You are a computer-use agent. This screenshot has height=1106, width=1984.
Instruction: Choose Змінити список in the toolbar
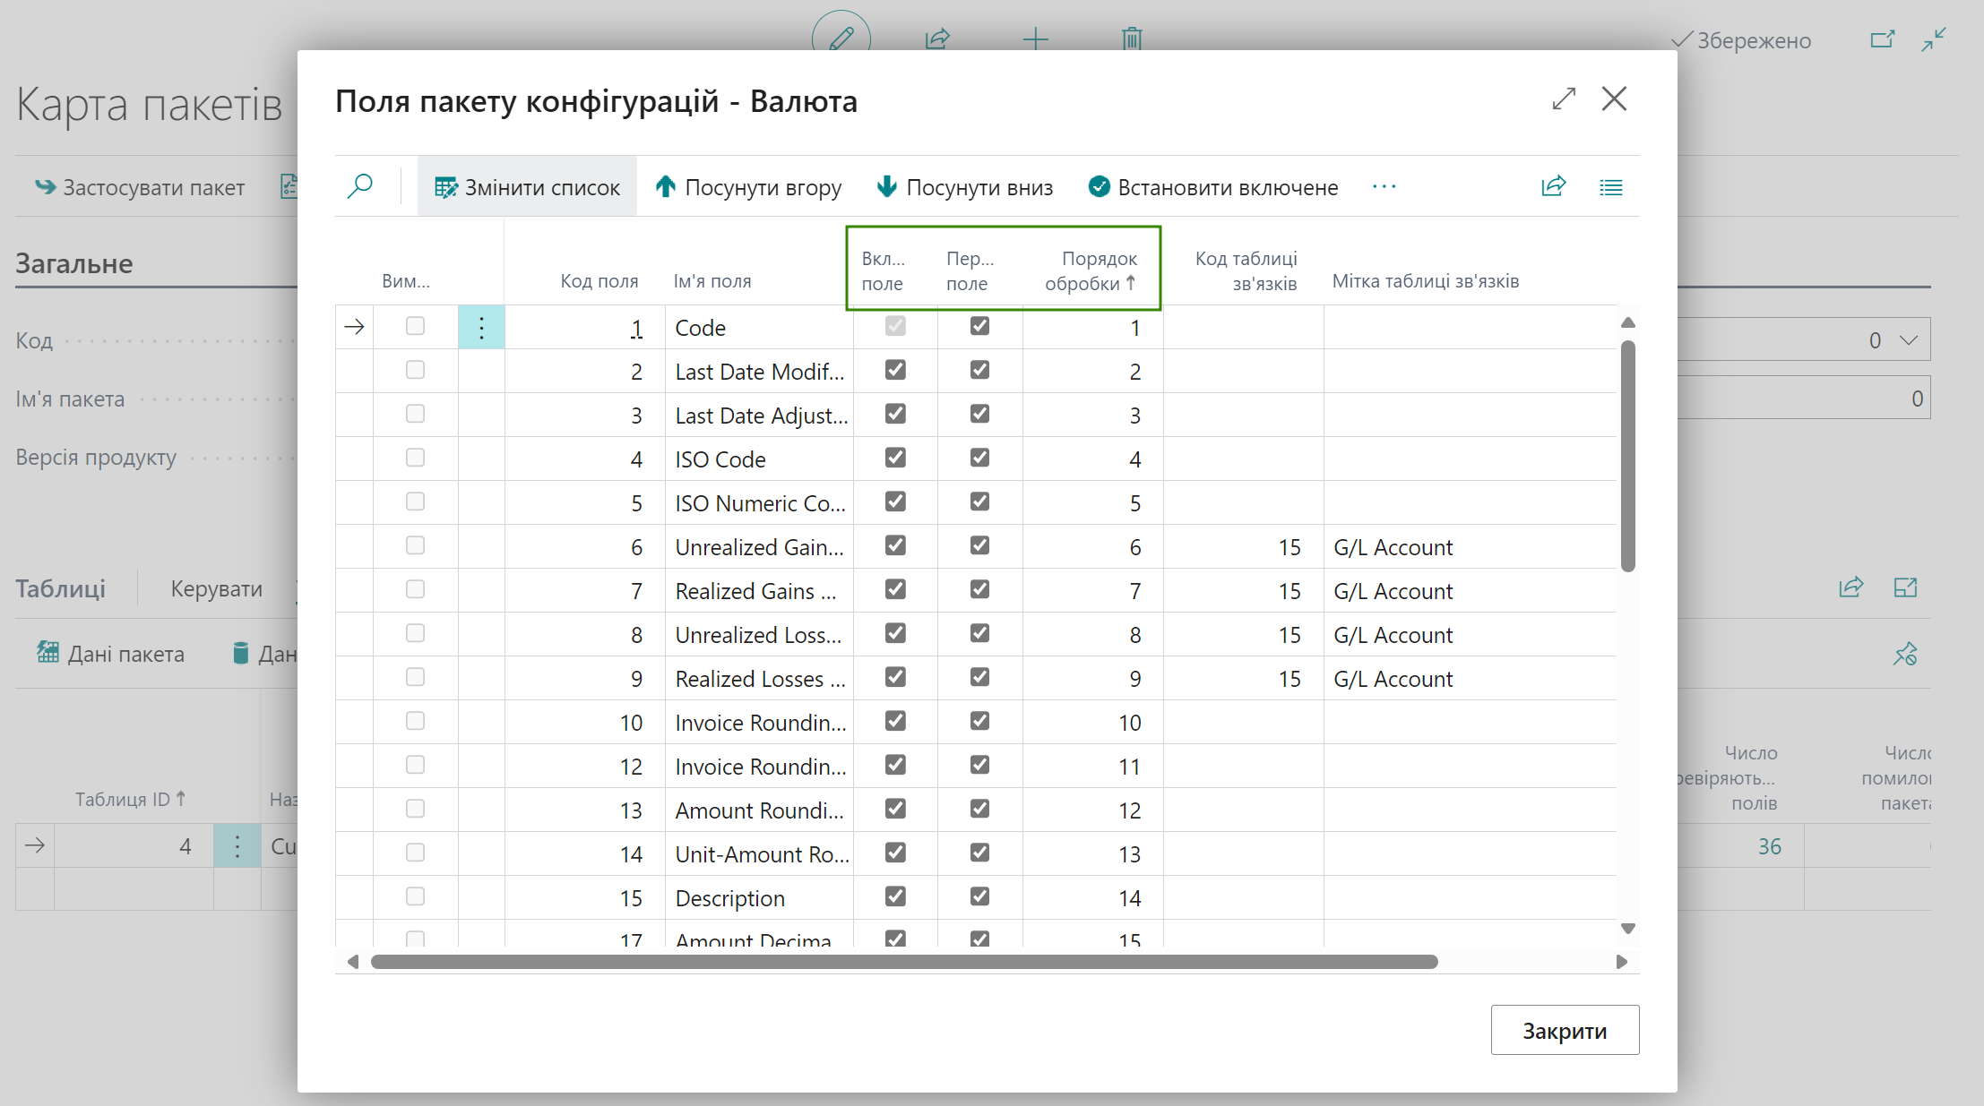(527, 187)
